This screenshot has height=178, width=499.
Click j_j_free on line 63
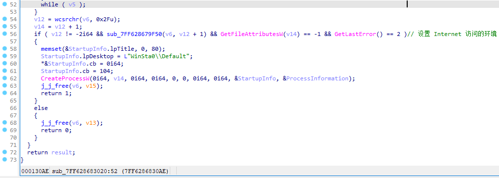point(54,86)
